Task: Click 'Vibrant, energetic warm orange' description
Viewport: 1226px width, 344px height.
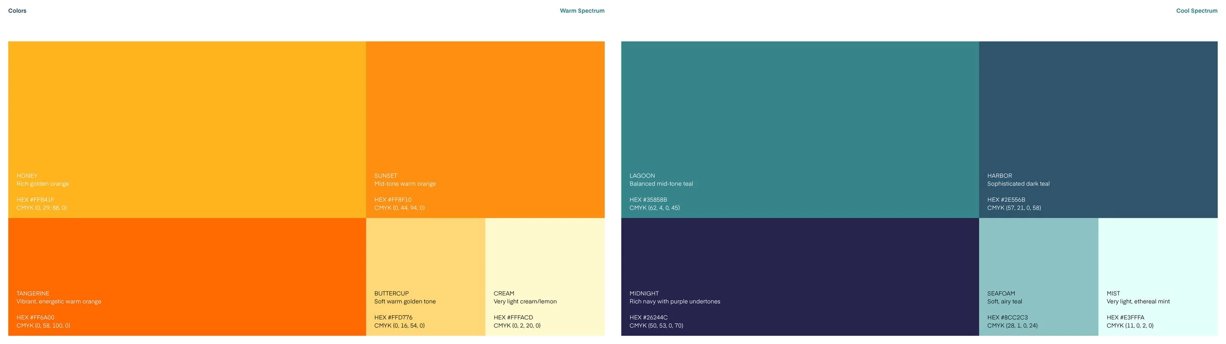Action: point(59,301)
